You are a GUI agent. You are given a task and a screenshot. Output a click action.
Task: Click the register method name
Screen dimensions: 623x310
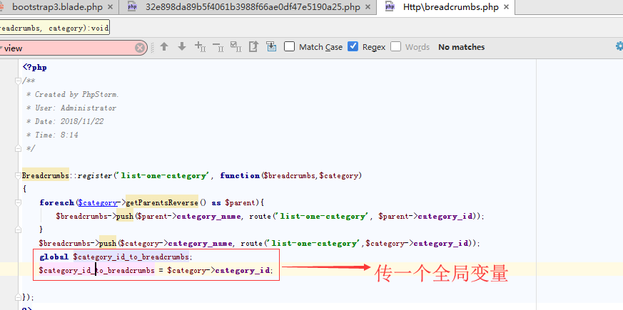(96, 175)
